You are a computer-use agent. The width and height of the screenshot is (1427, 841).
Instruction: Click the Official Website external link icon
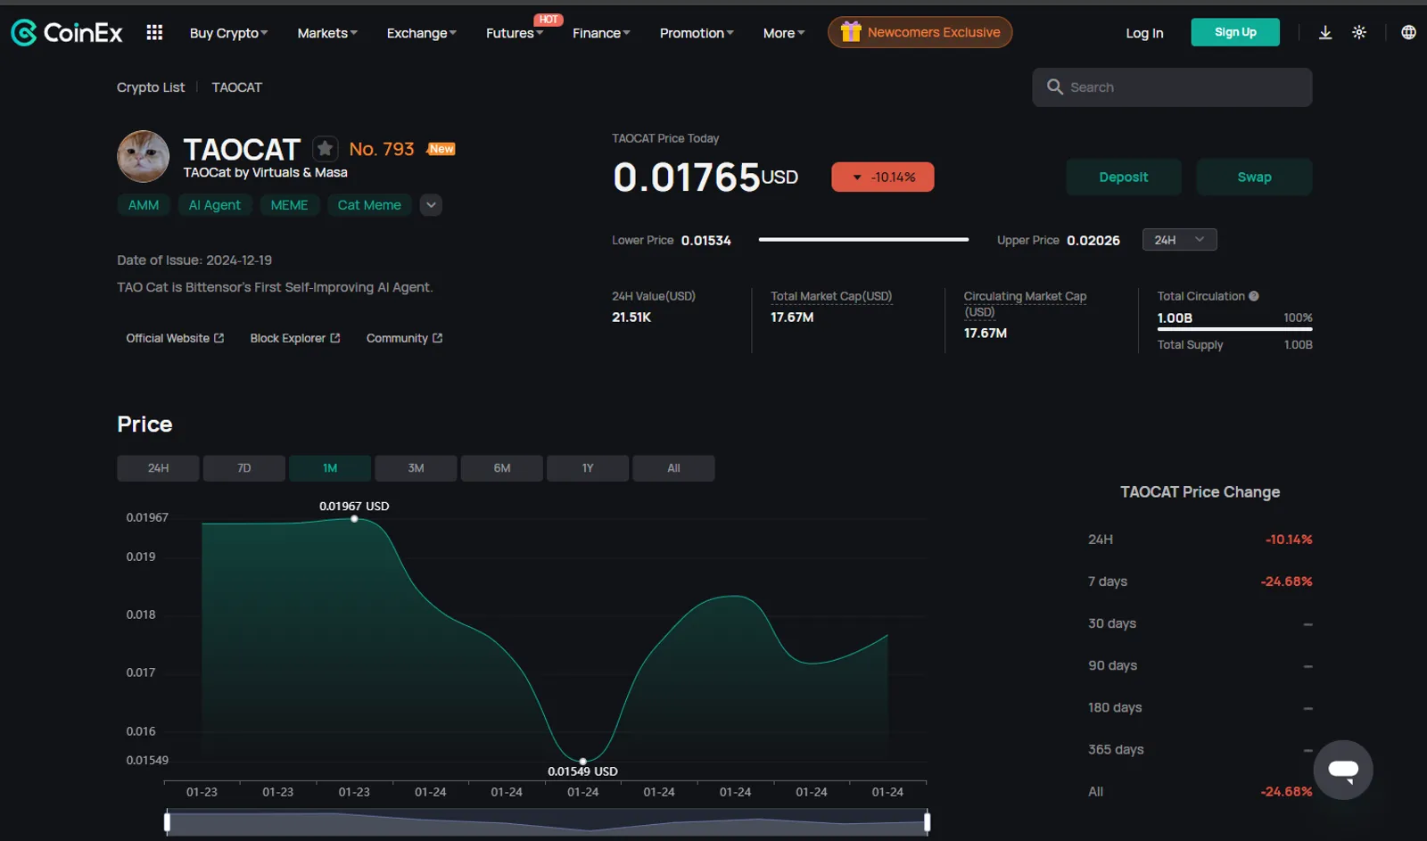pyautogui.click(x=219, y=338)
